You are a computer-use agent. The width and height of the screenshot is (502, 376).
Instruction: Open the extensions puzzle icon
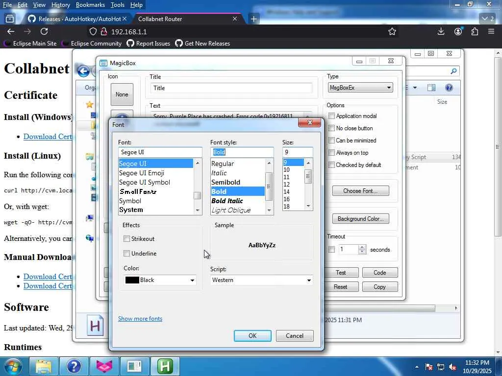point(475,31)
